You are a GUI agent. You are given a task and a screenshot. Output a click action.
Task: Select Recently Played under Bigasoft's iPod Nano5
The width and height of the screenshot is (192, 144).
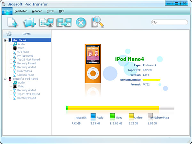tap(27, 98)
